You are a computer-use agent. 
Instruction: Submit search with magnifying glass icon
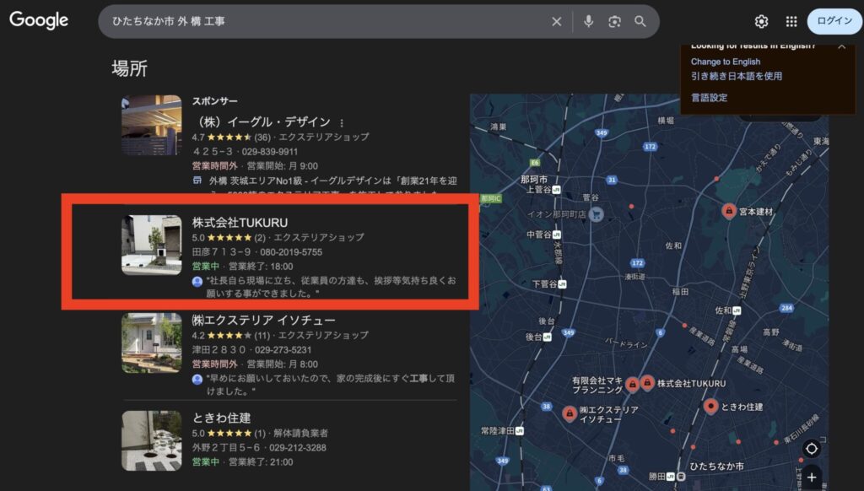tap(640, 21)
